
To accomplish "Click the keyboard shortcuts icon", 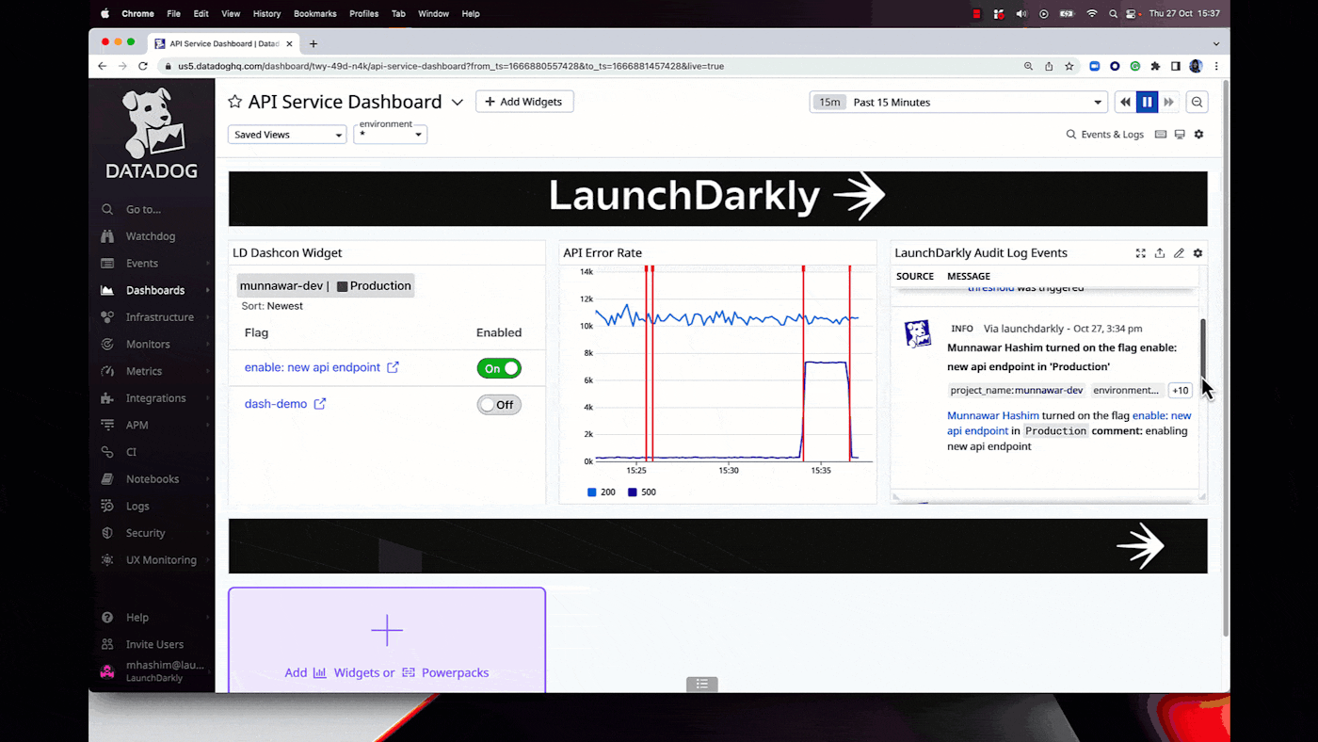I will (x=1161, y=135).
